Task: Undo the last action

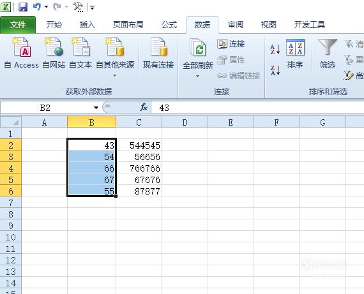Action: [x=37, y=7]
